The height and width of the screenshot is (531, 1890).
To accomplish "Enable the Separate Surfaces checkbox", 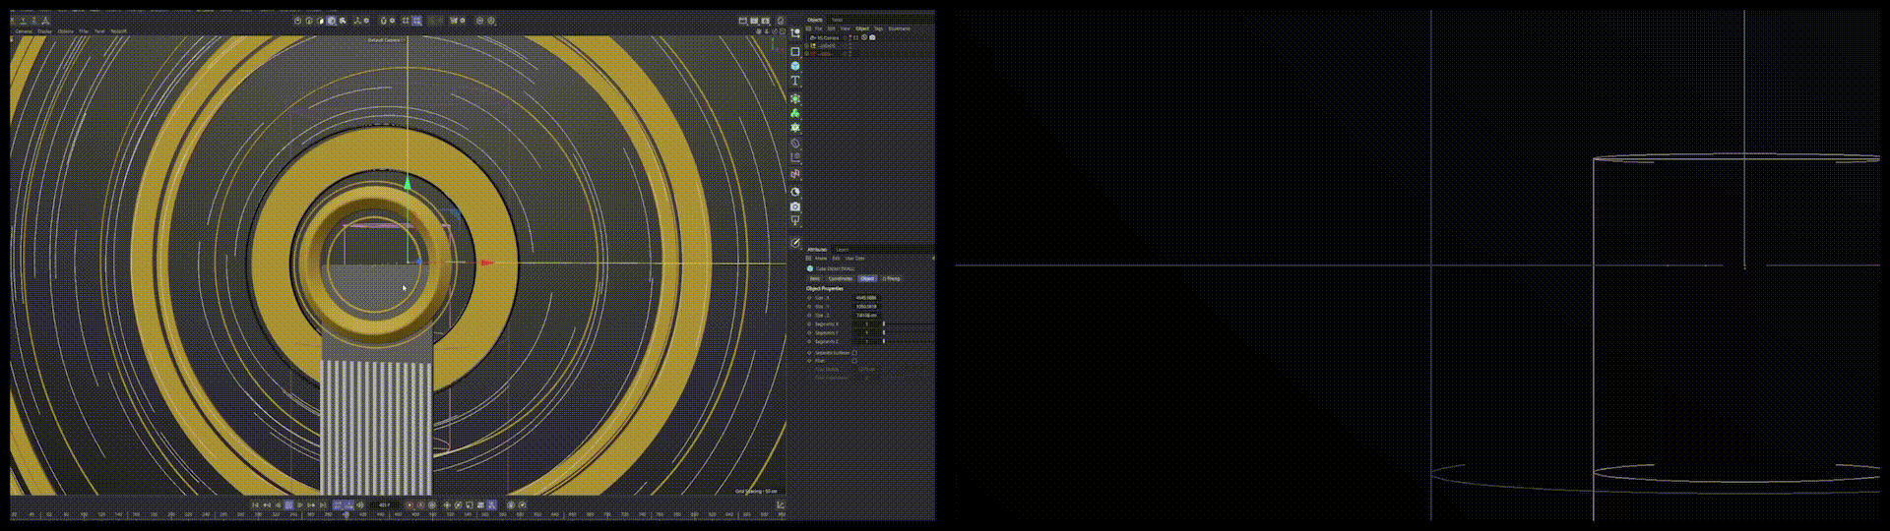I will (854, 352).
